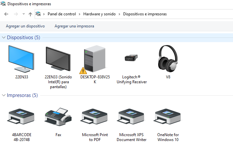Click the Microsoft Print to PDF label
Image resolution: width=233 pixels, height=158 pixels.
point(95,137)
